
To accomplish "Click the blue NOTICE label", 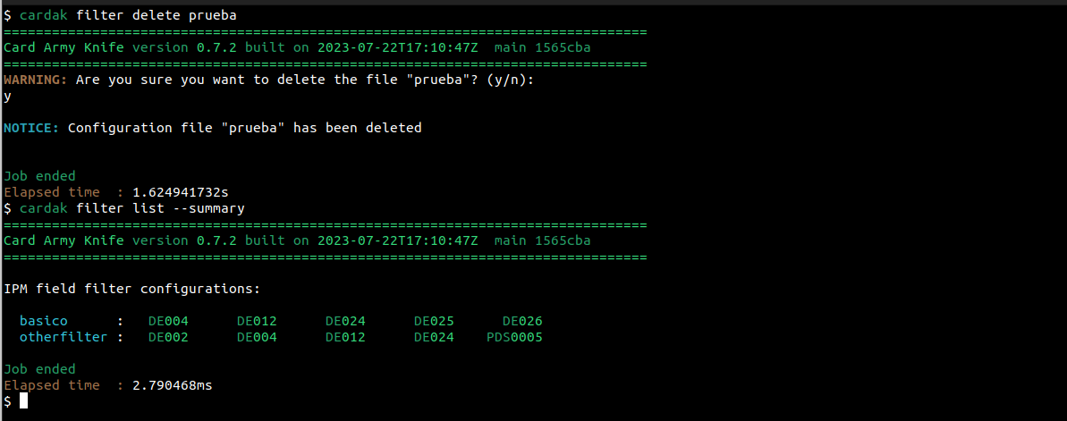I will pyautogui.click(x=32, y=128).
